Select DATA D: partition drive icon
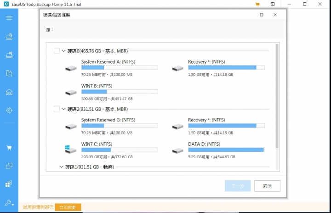Viewport: 331px width, 213px height. click(177, 150)
